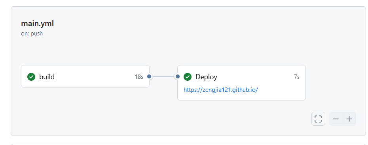Click the output connector dot on build job
The height and width of the screenshot is (145, 368).
(149, 76)
